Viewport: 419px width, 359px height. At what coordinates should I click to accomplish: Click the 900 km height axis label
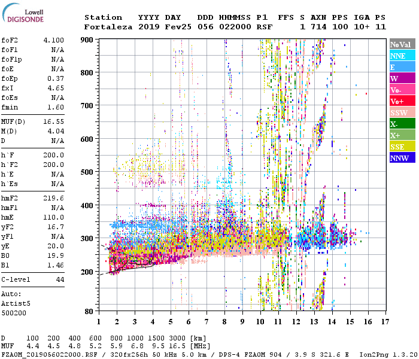[x=87, y=40]
